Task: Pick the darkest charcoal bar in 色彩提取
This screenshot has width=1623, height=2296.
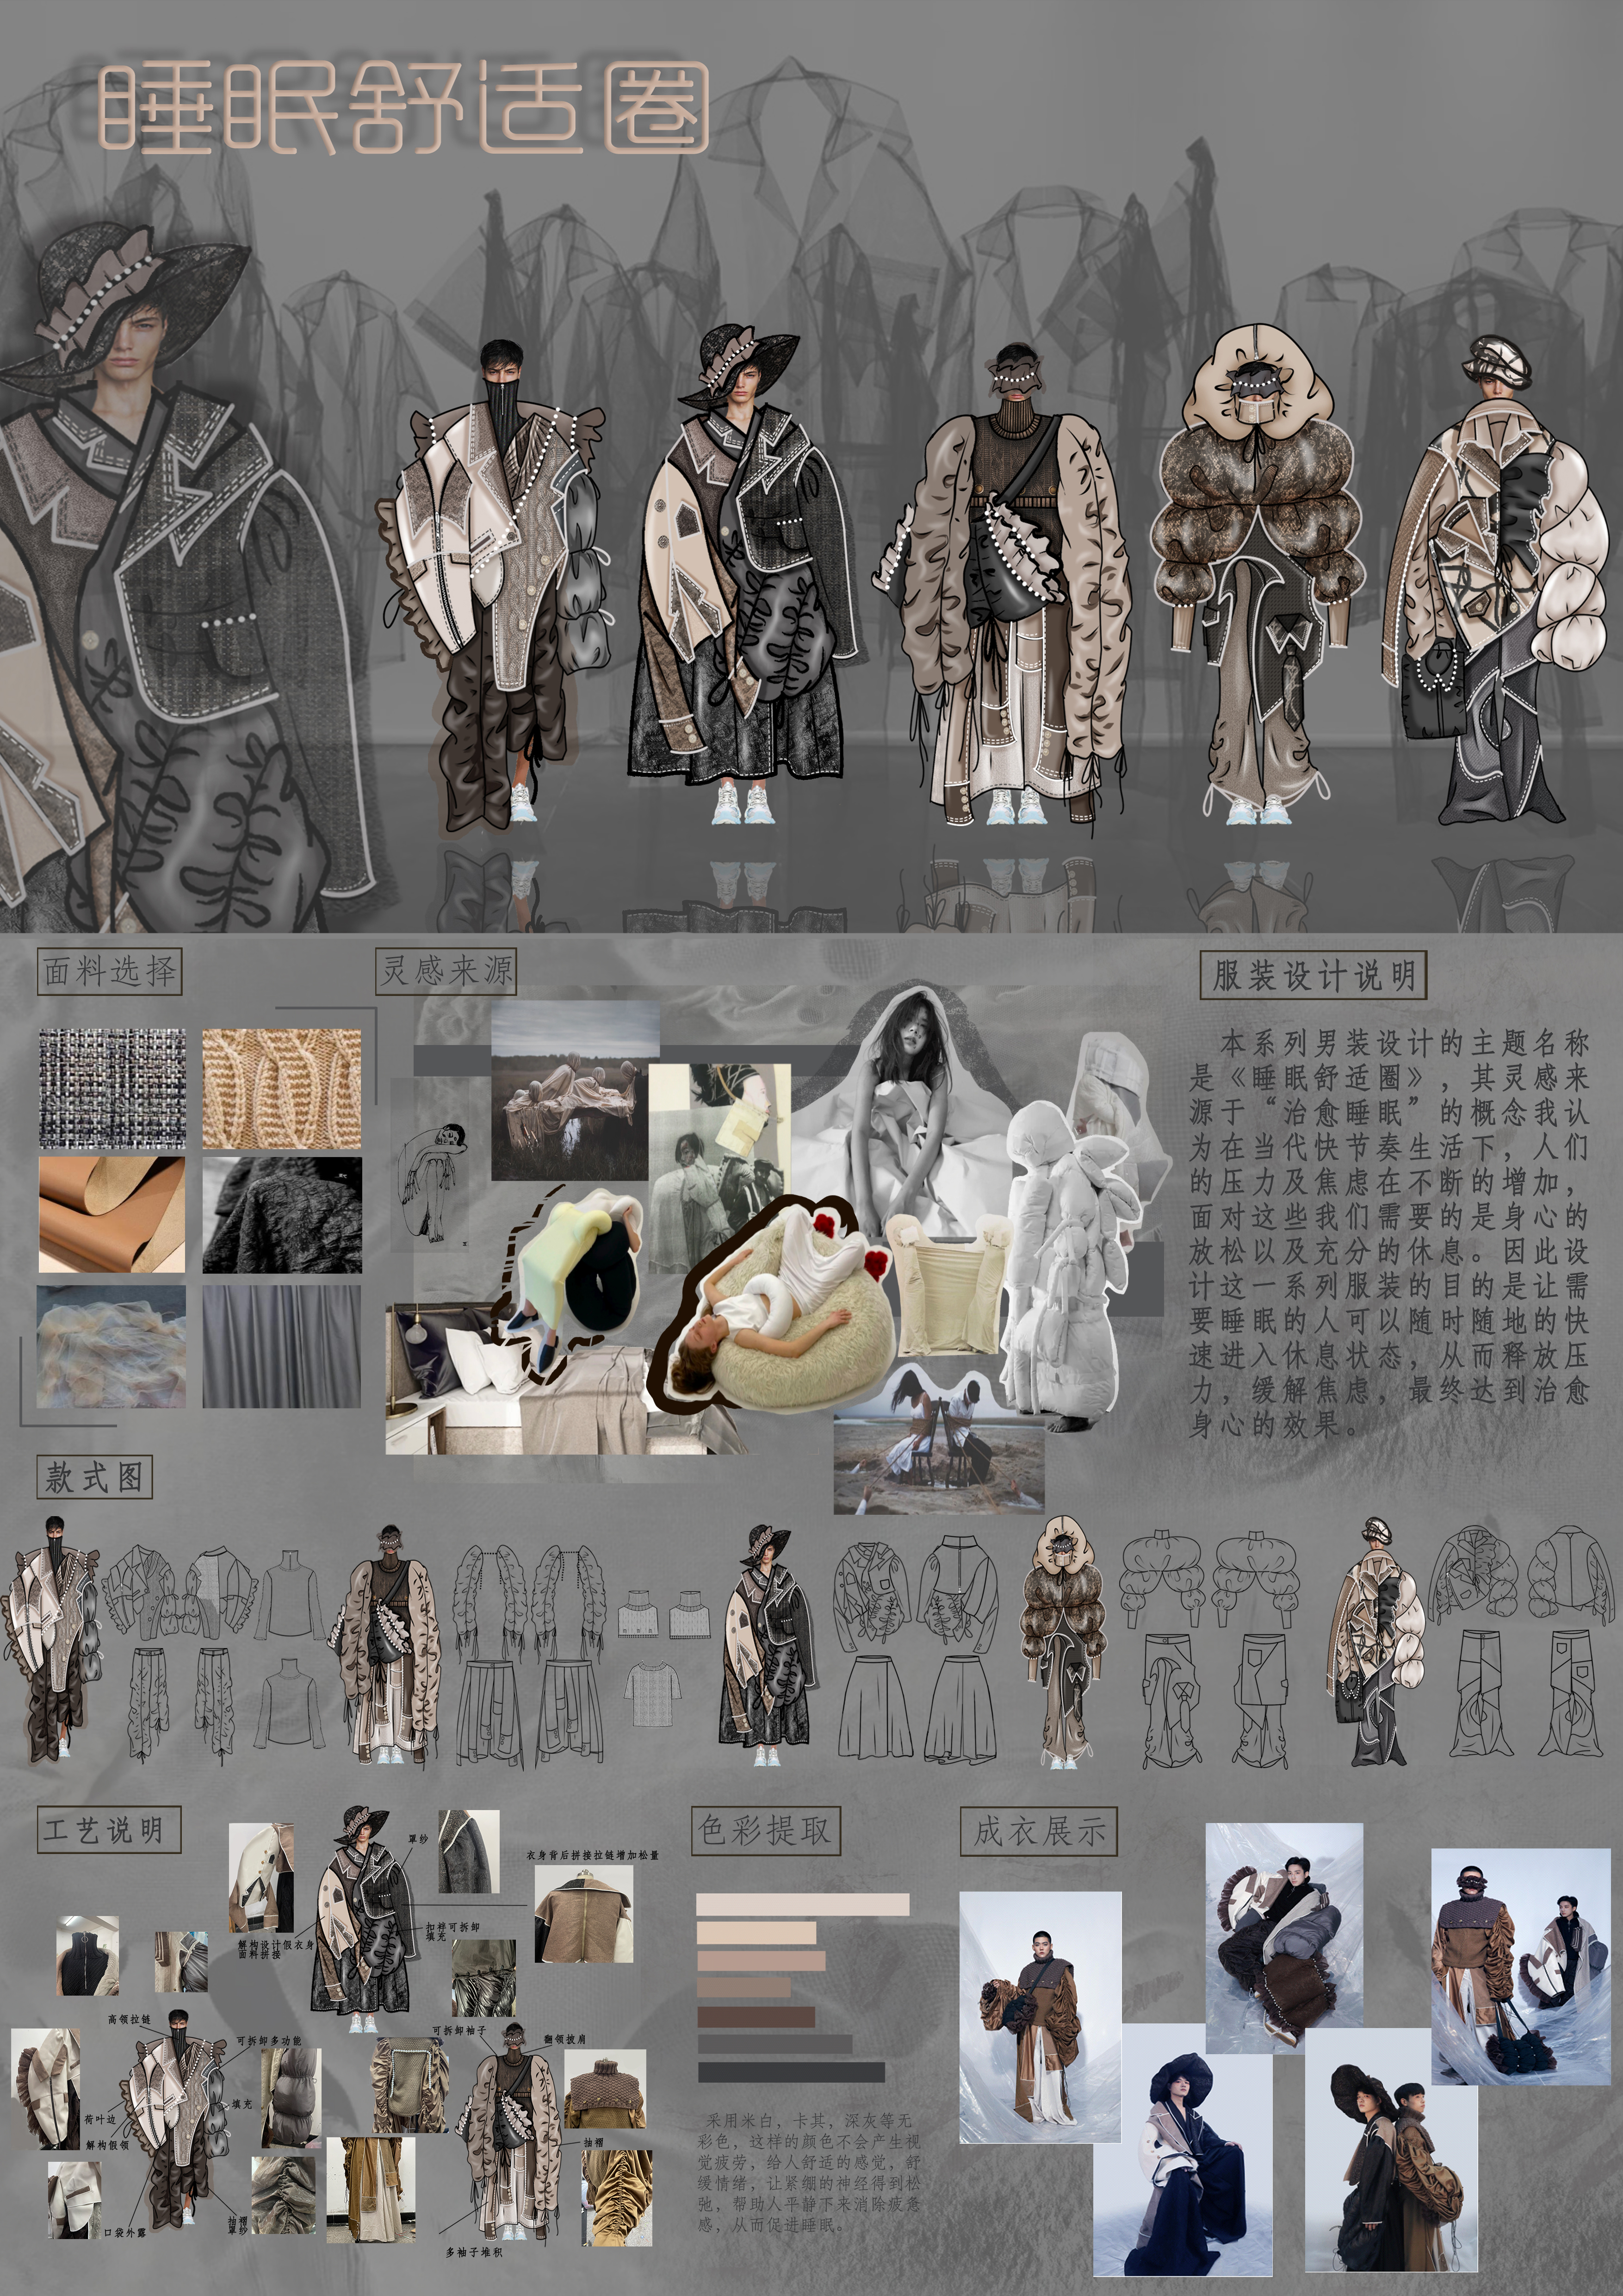Action: pos(792,2072)
